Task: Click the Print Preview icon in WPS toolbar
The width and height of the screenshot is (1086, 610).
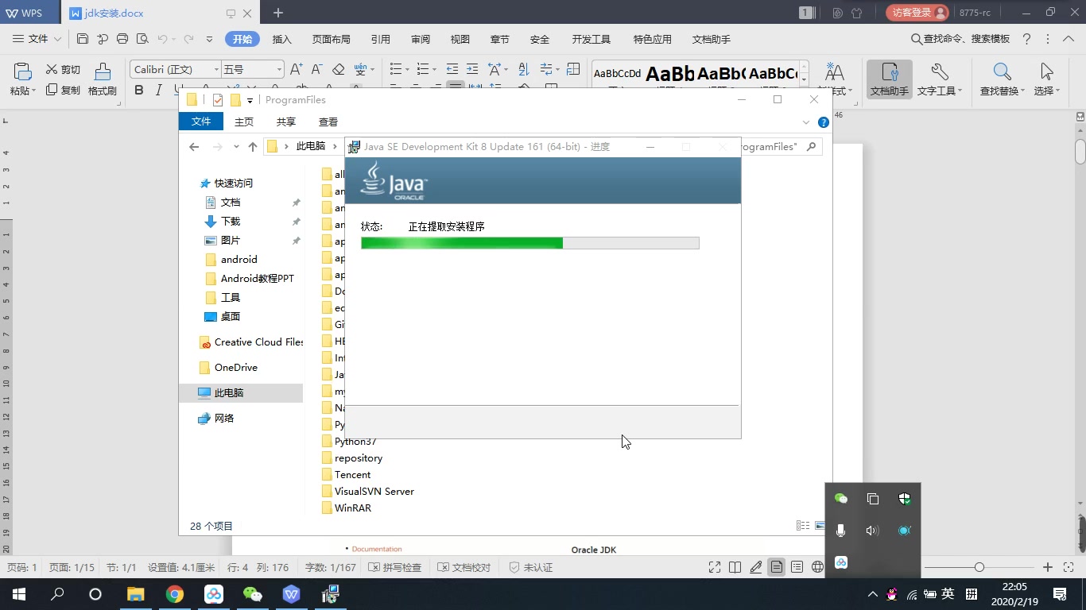Action: 142,39
